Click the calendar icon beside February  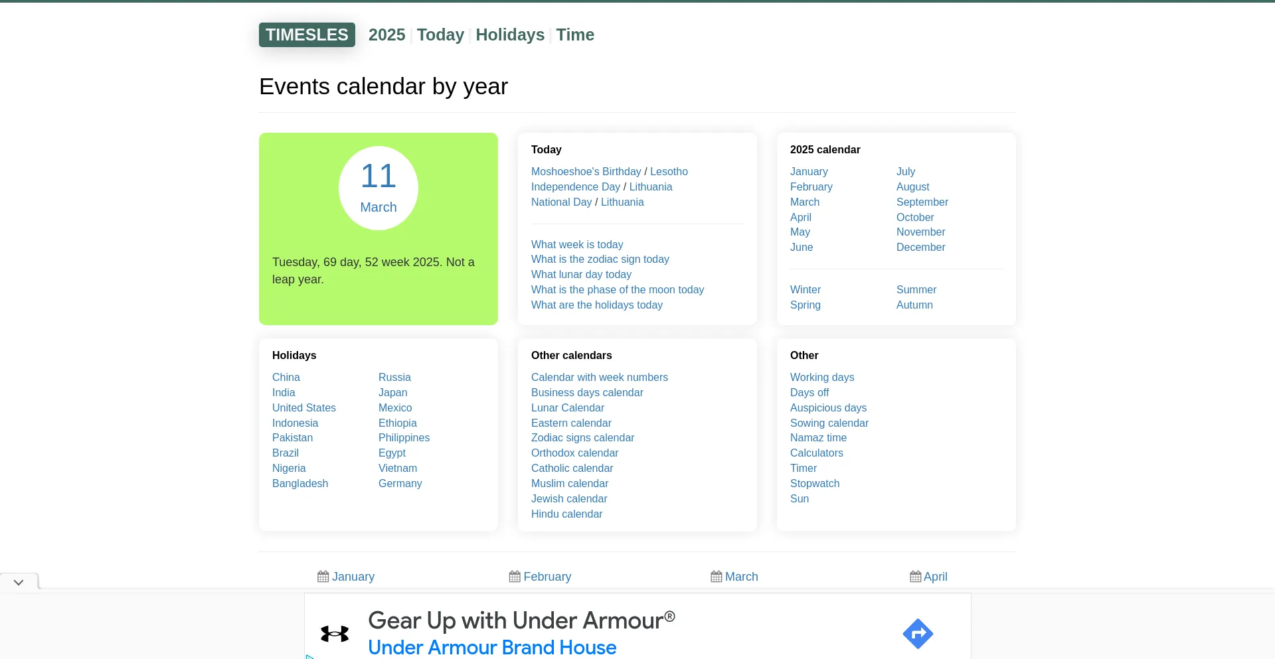(515, 577)
